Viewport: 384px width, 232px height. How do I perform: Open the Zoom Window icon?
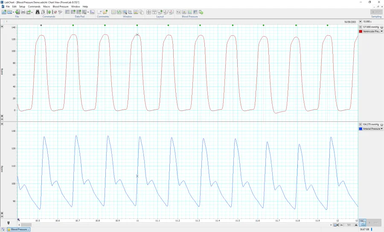pyautogui.click(x=125, y=12)
